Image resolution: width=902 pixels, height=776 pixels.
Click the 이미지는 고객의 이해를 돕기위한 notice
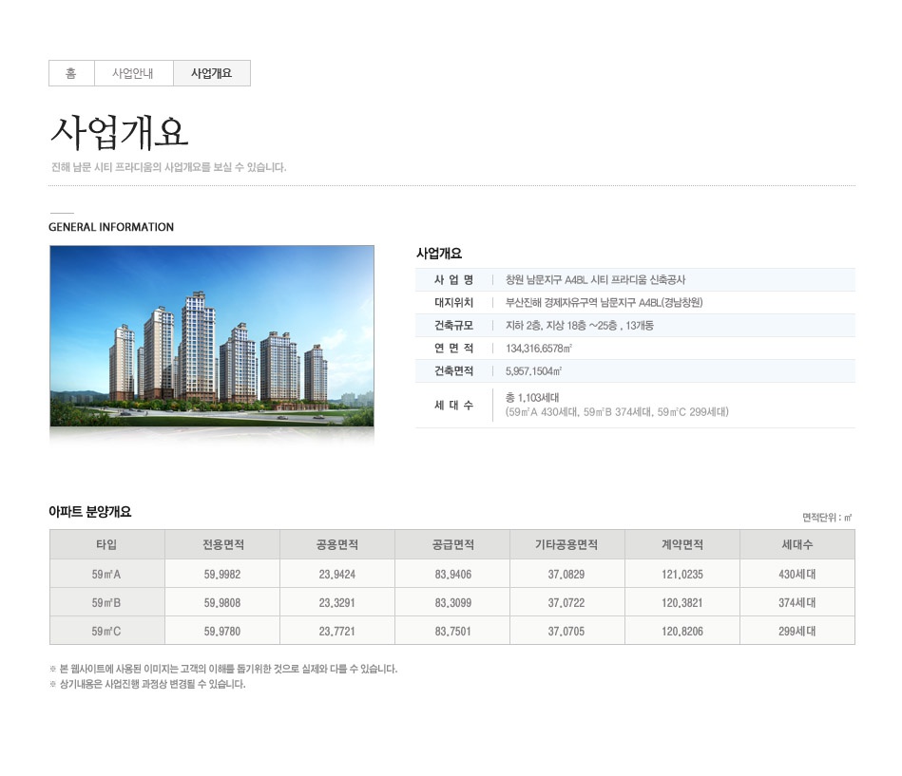(x=223, y=669)
